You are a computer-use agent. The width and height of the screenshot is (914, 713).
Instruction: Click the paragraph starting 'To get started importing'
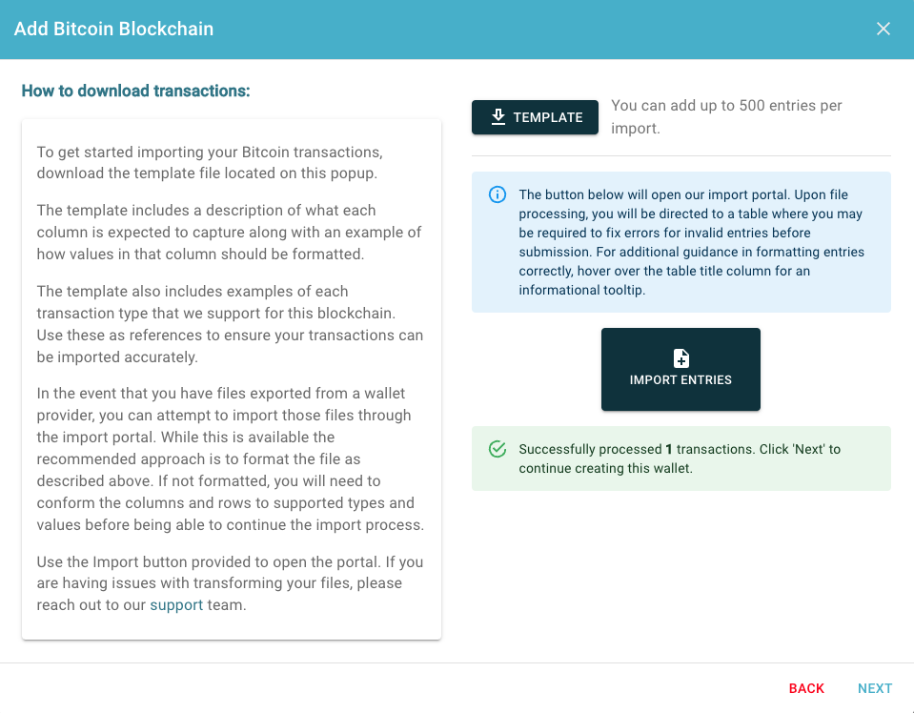click(210, 163)
